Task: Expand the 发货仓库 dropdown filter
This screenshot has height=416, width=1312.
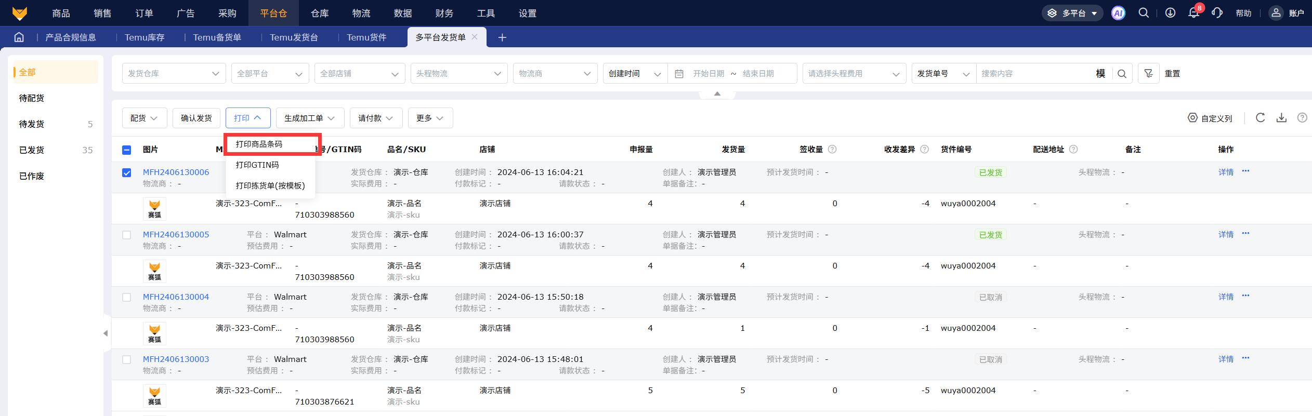Action: tap(174, 74)
